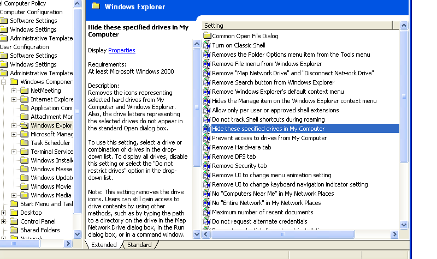Image resolution: width=437 pixels, height=259 pixels.
Task: Click the Setting column header
Action: click(x=297, y=26)
